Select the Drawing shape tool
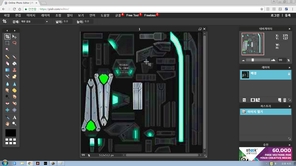The width and height of the screenshot is (296, 166). pyautogui.click(x=14, y=76)
